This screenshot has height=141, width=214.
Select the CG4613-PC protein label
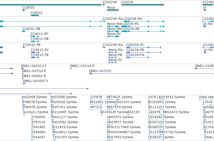(x=40, y=50)
